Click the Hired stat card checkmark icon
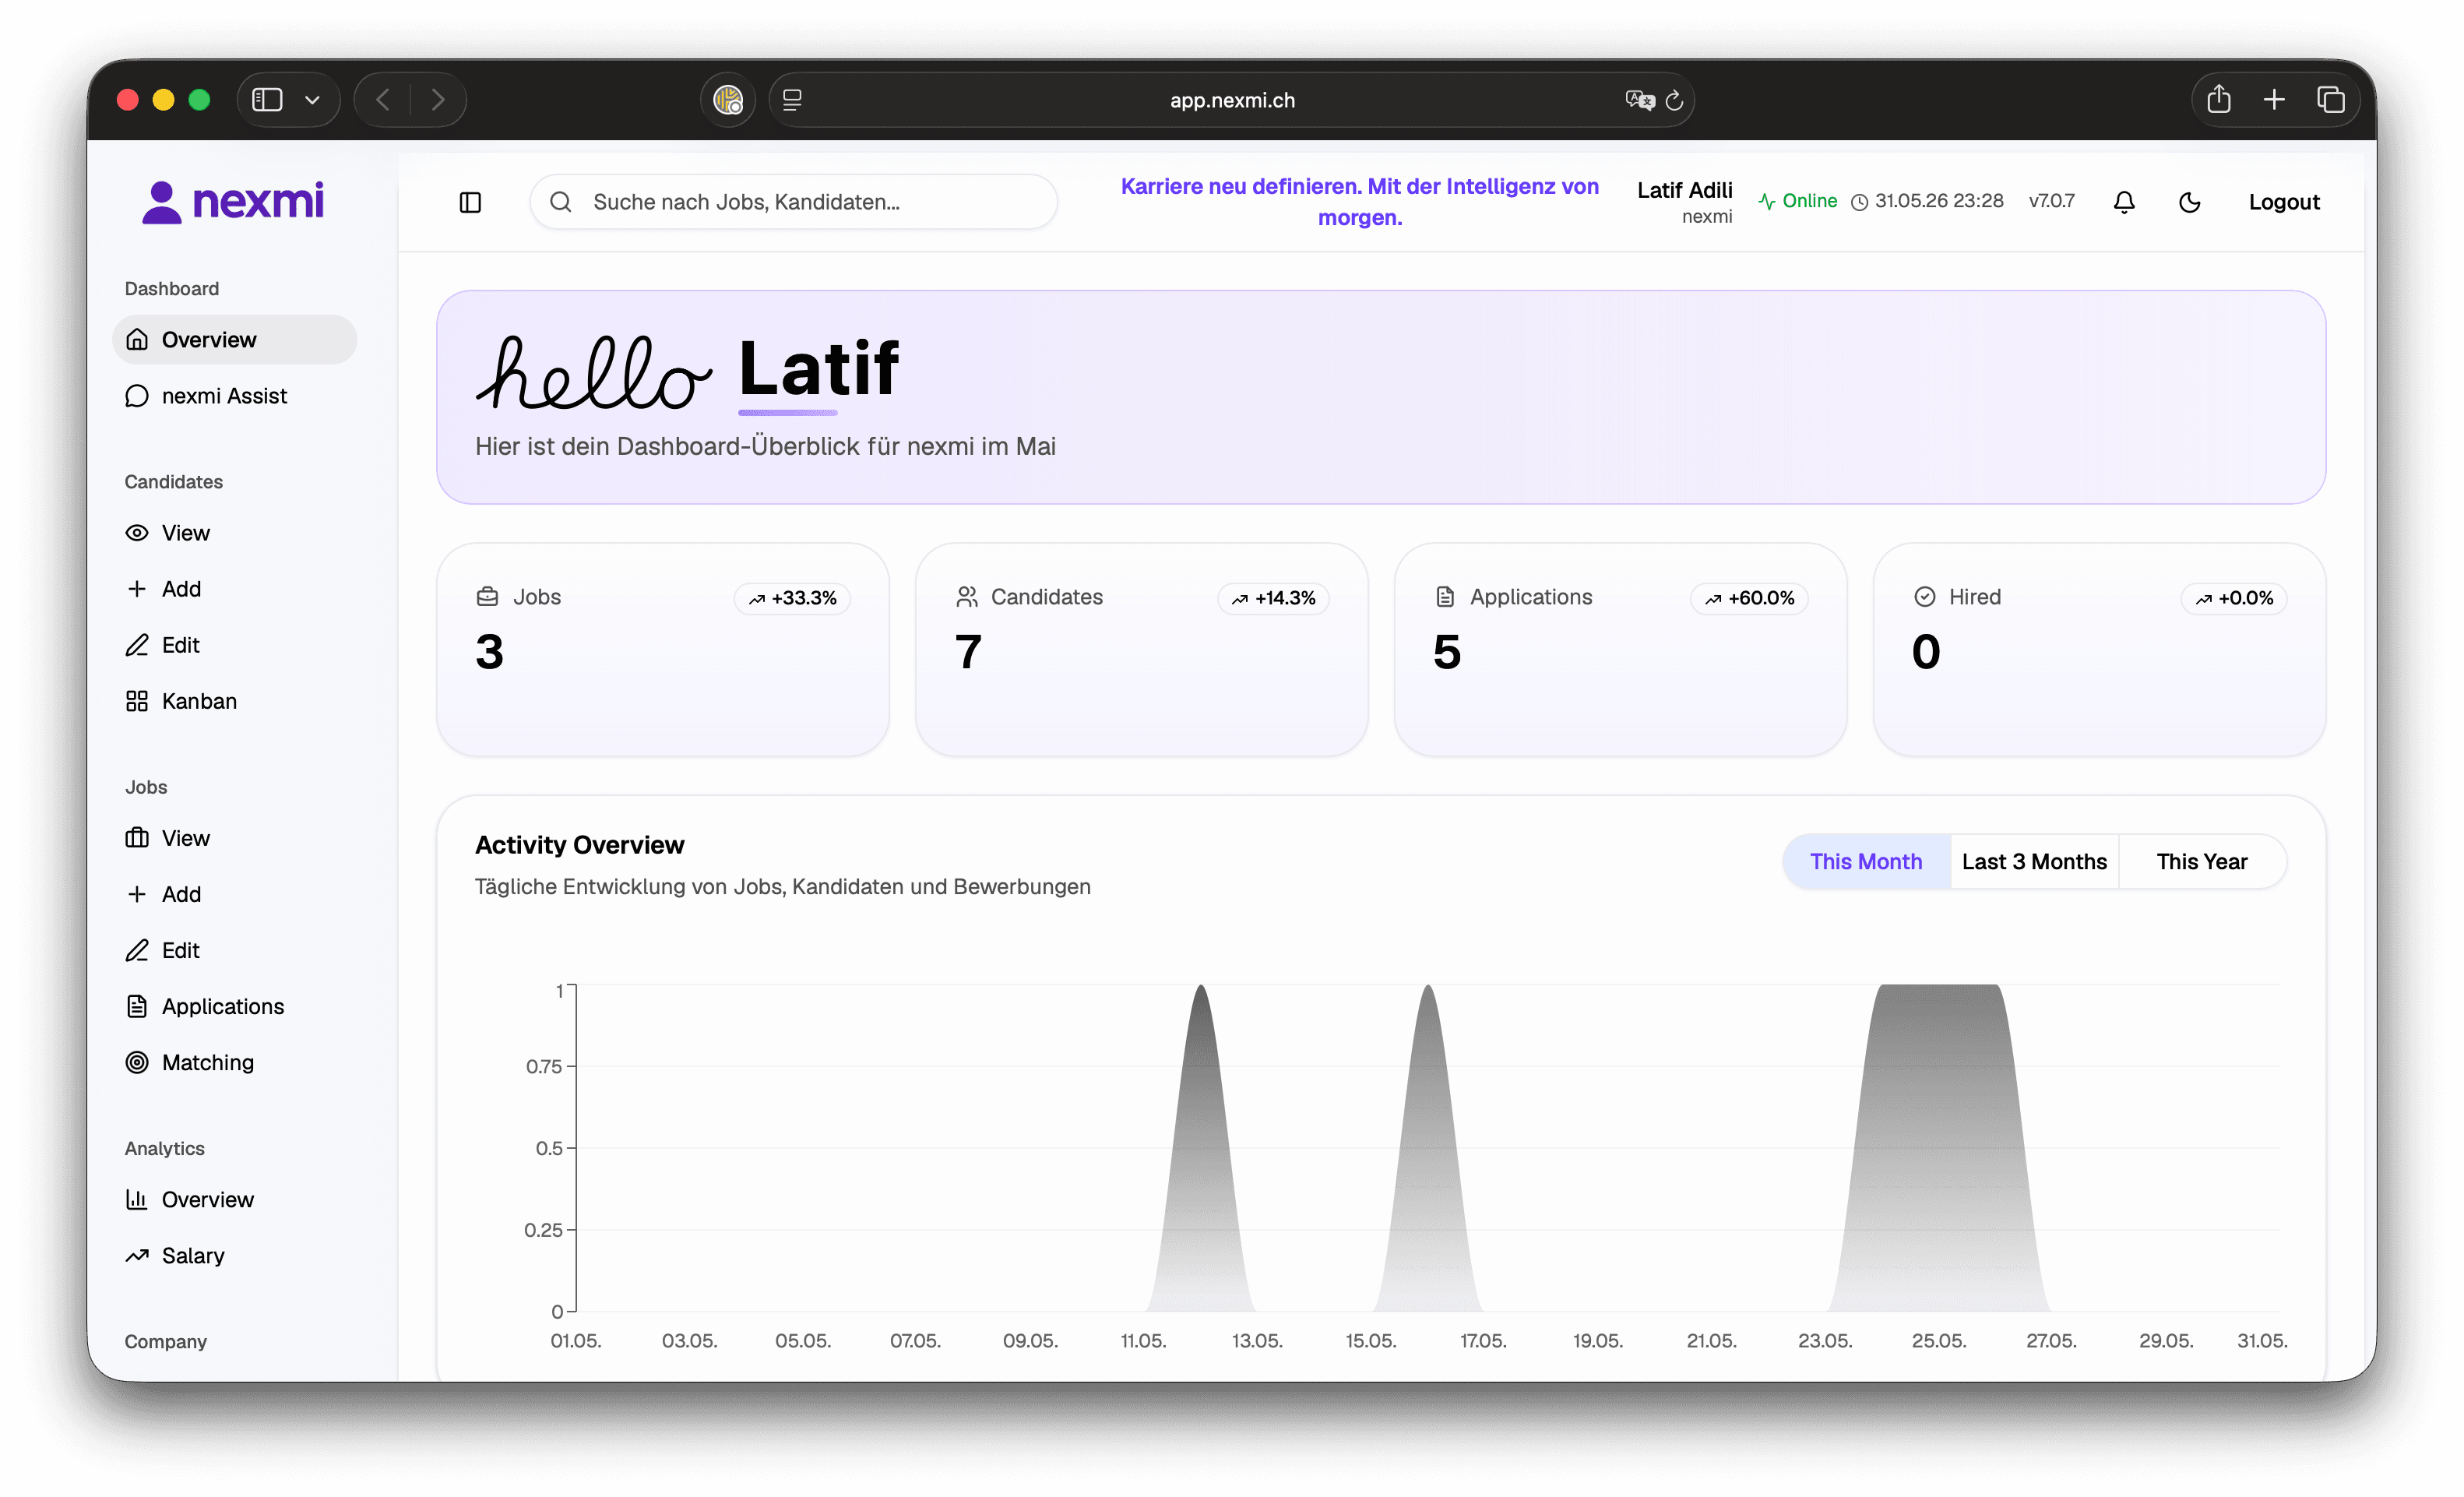 pos(1924,597)
